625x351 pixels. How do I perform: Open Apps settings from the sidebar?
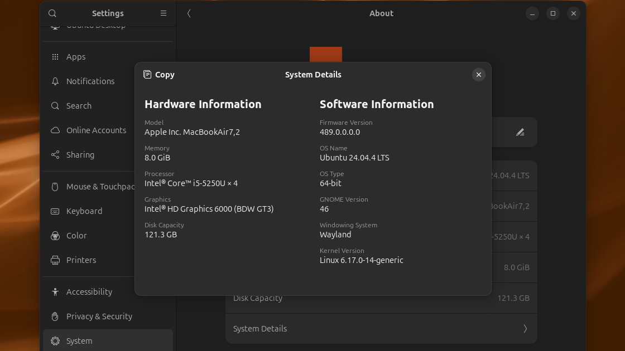click(76, 57)
